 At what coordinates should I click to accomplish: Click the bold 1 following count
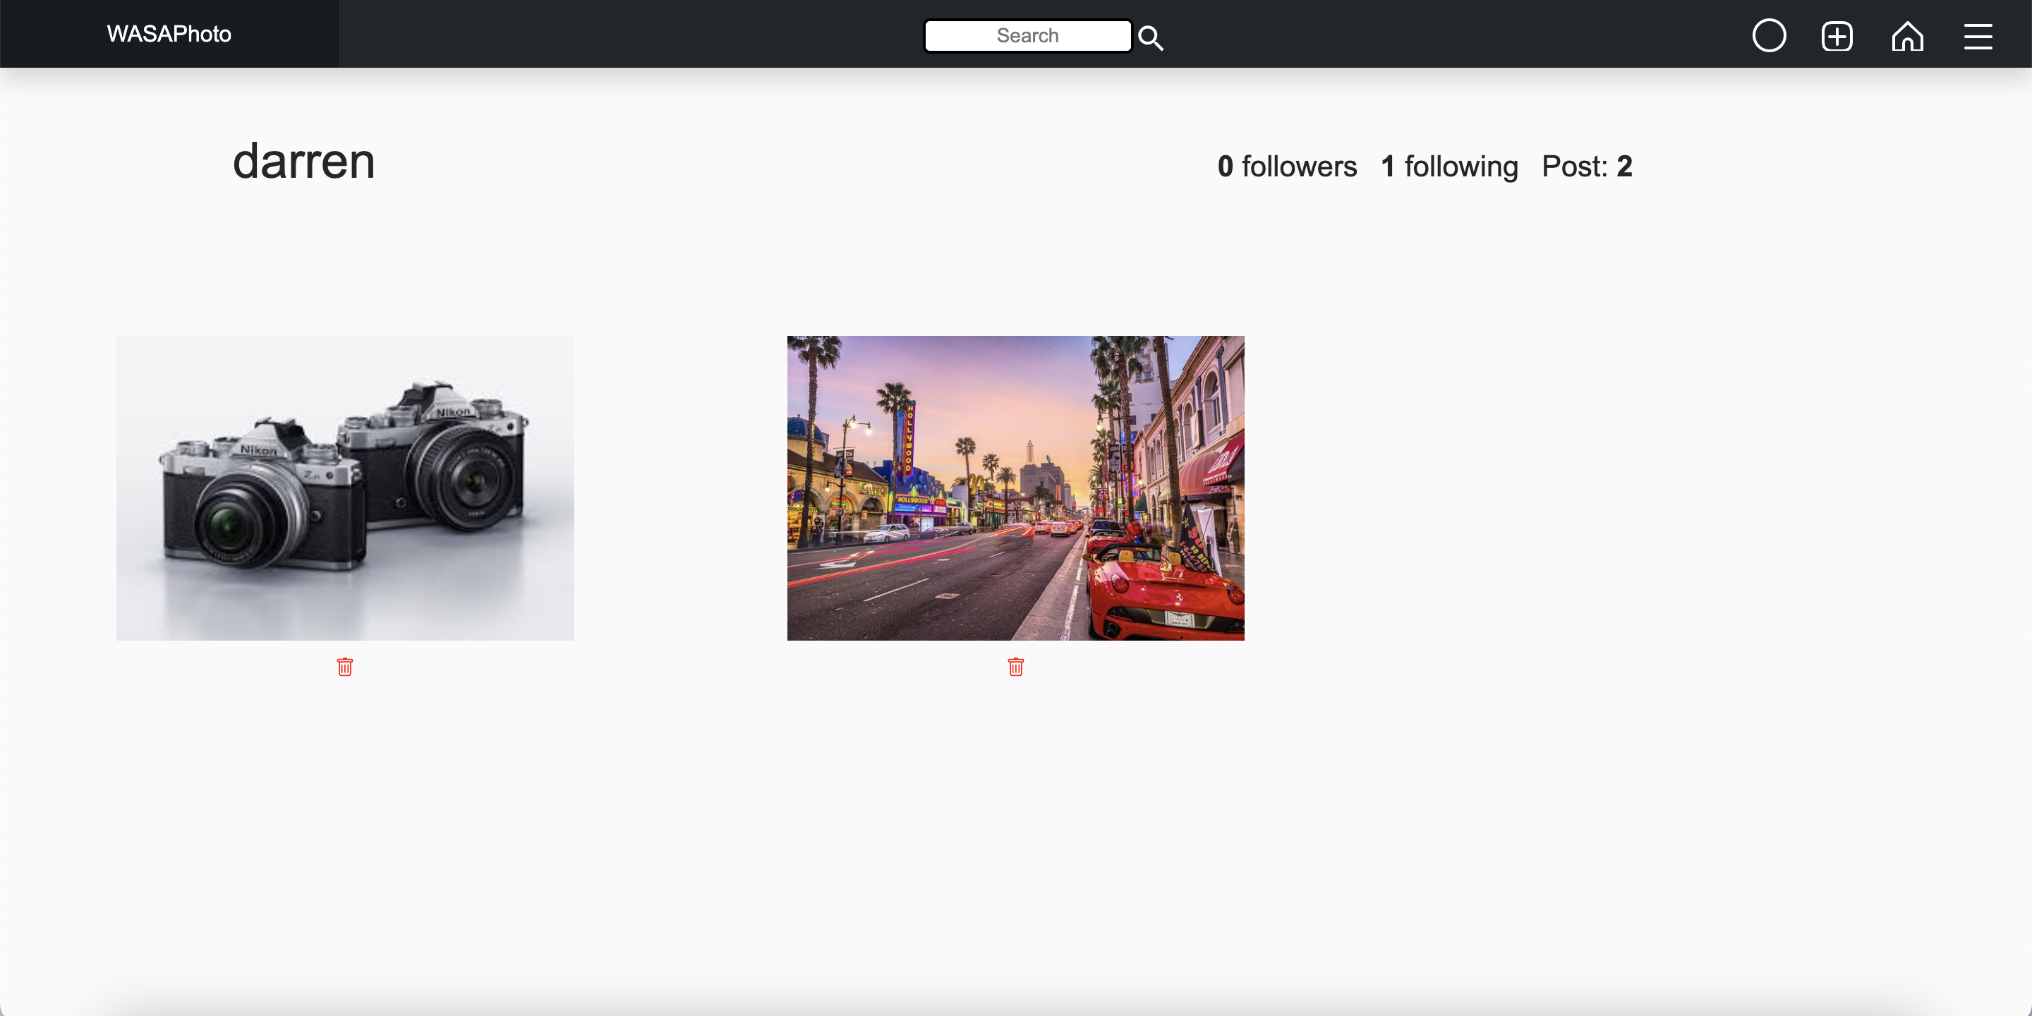coord(1388,167)
